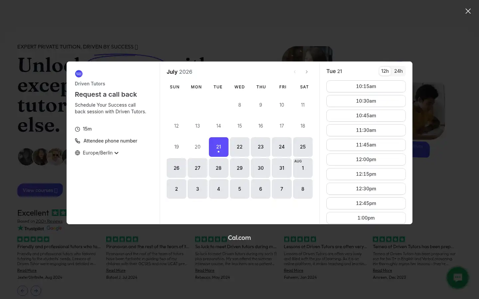Image resolution: width=479 pixels, height=299 pixels.
Task: Select the 12:30pm time slot
Action: tap(366, 189)
